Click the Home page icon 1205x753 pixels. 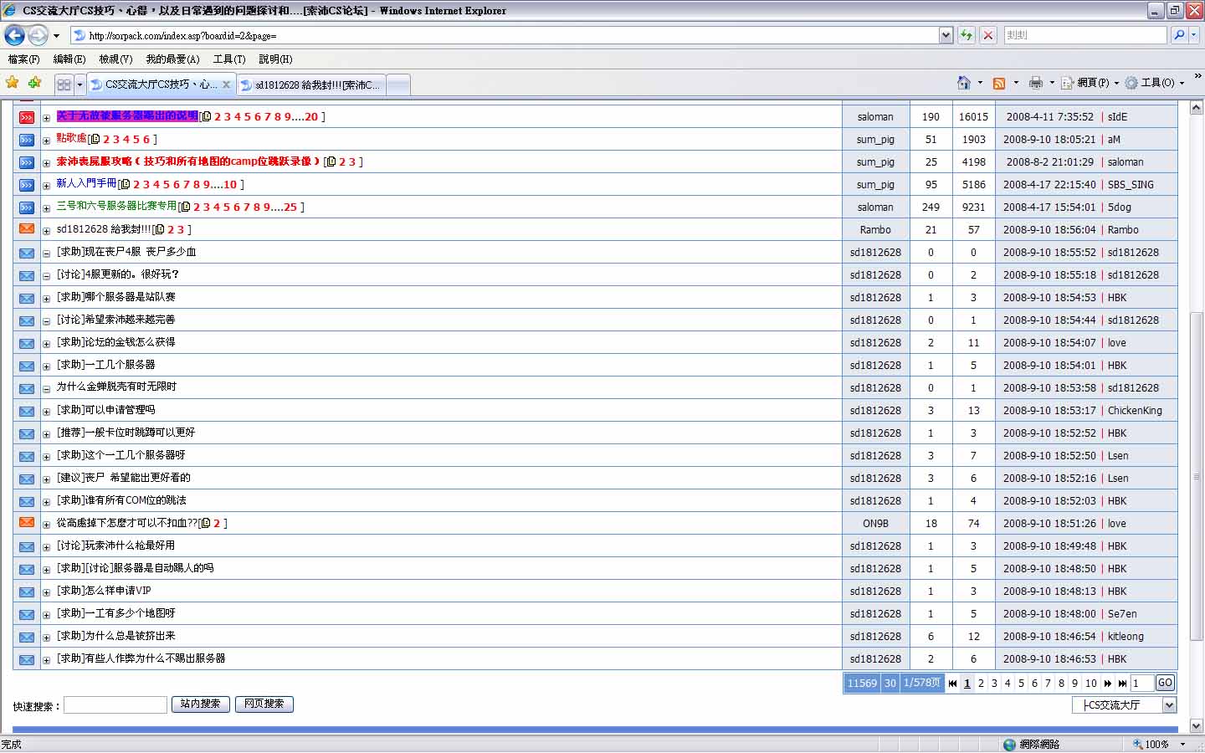tap(964, 83)
